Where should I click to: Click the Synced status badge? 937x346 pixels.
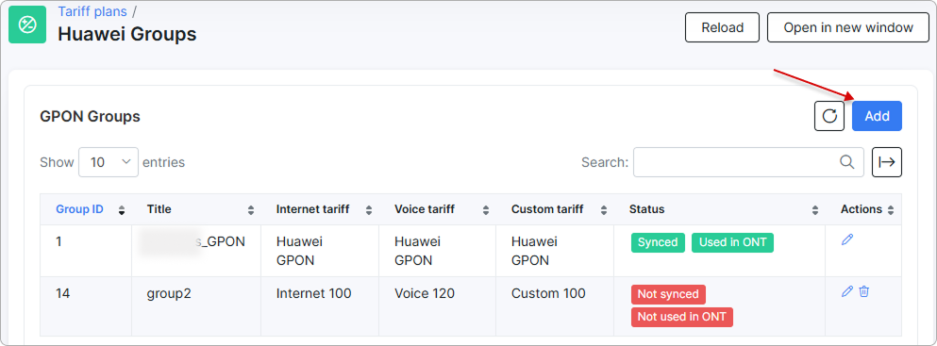pyautogui.click(x=658, y=243)
